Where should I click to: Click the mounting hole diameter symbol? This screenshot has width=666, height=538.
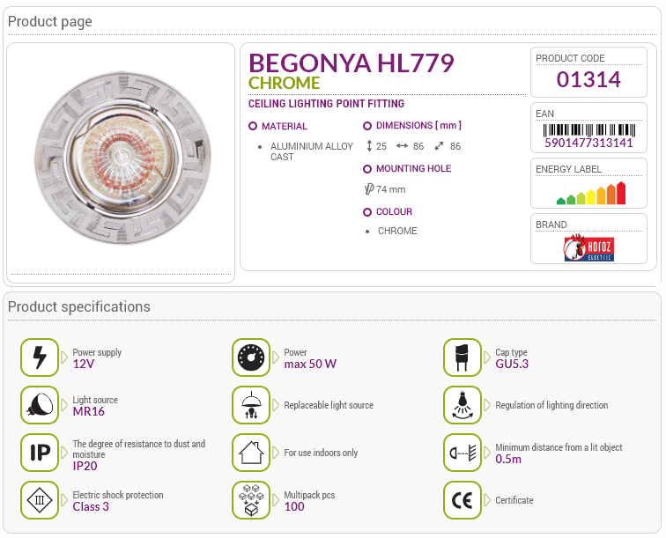pos(369,189)
